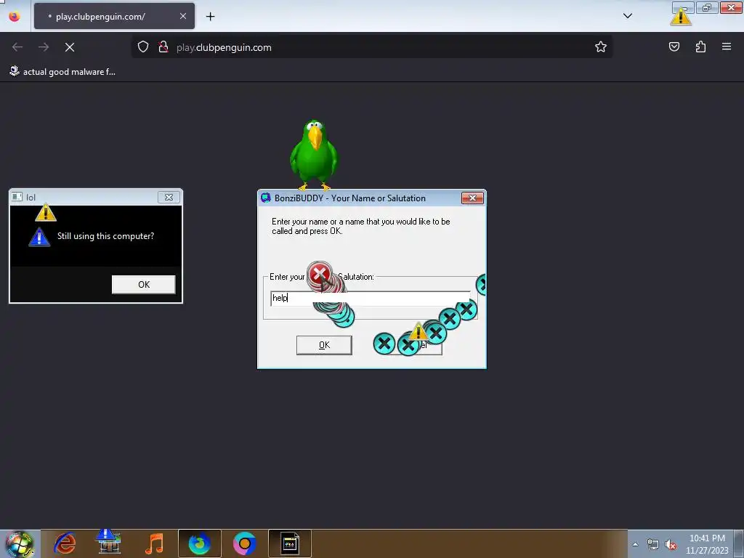This screenshot has height=558, width=744.
Task: Go forward with the Firefox forward arrow
Action: click(x=44, y=47)
